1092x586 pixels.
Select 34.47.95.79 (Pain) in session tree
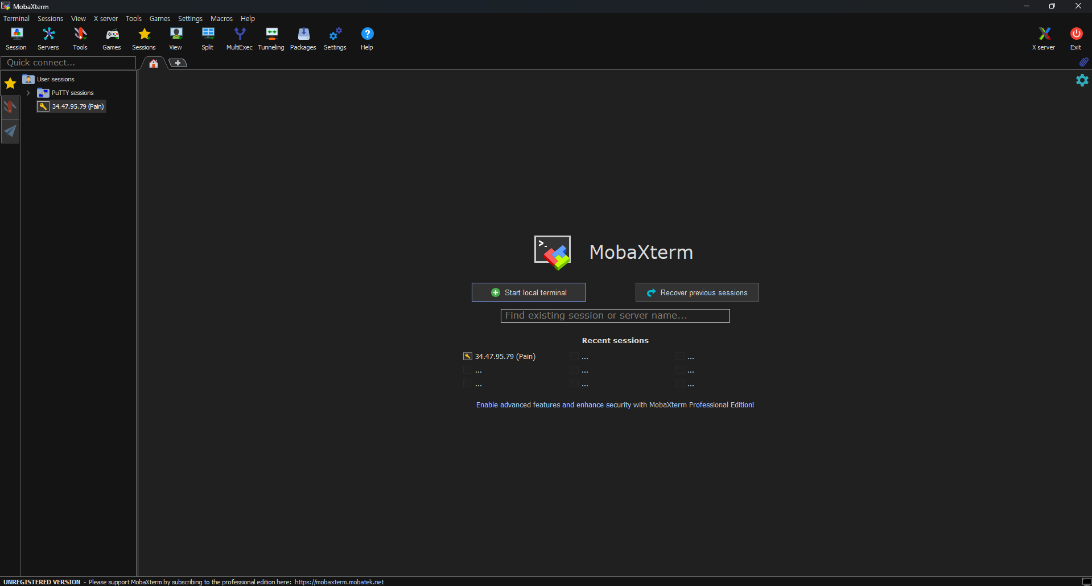click(71, 106)
